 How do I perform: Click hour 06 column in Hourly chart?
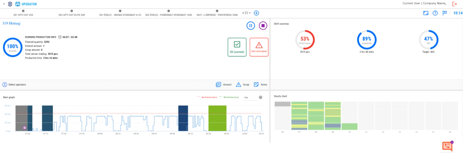(x=283, y=116)
